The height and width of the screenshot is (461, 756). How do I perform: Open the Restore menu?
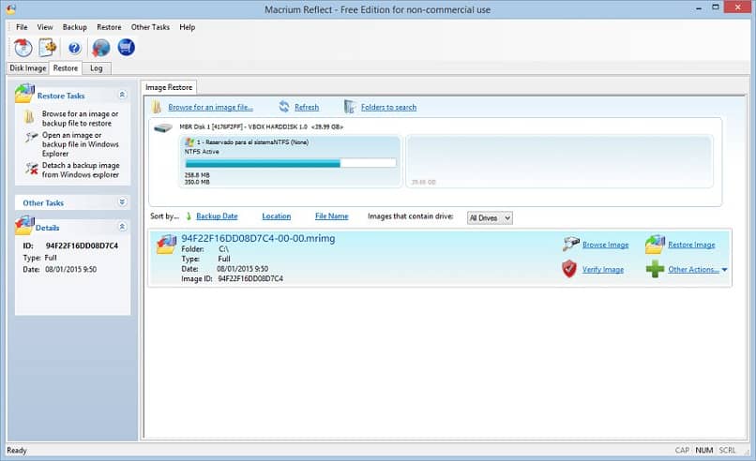(x=109, y=27)
